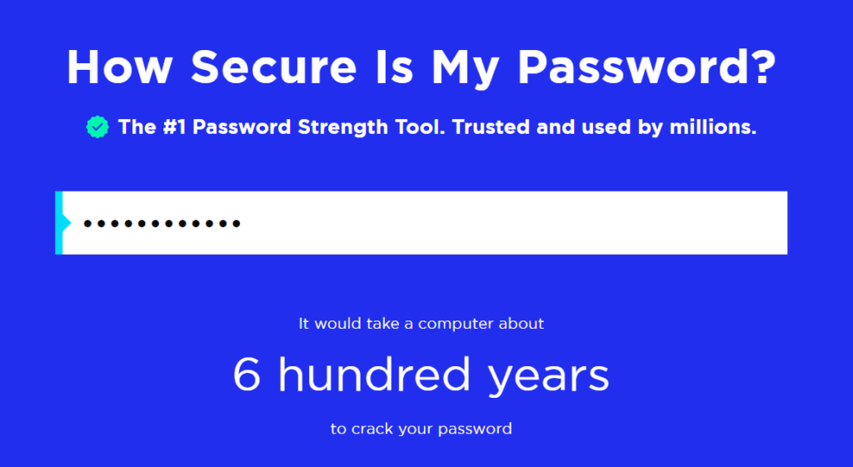Click the last dot of the masked password
This screenshot has width=853, height=467.
coord(236,223)
